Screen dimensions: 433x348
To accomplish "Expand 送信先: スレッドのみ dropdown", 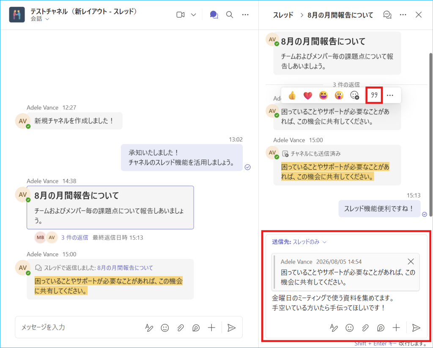I will (299, 242).
